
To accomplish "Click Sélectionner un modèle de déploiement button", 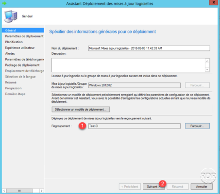I will 81,109.
